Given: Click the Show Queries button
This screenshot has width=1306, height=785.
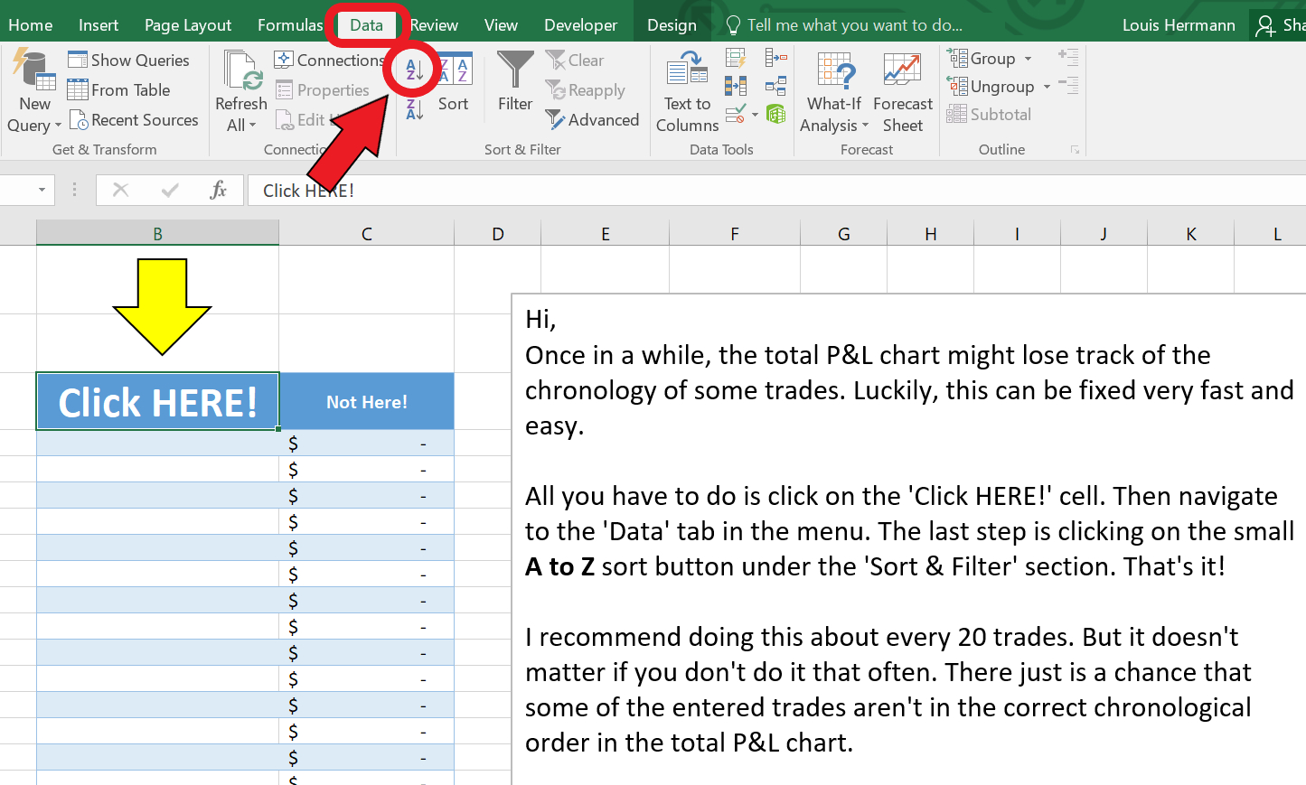Looking at the screenshot, I should click(x=129, y=61).
